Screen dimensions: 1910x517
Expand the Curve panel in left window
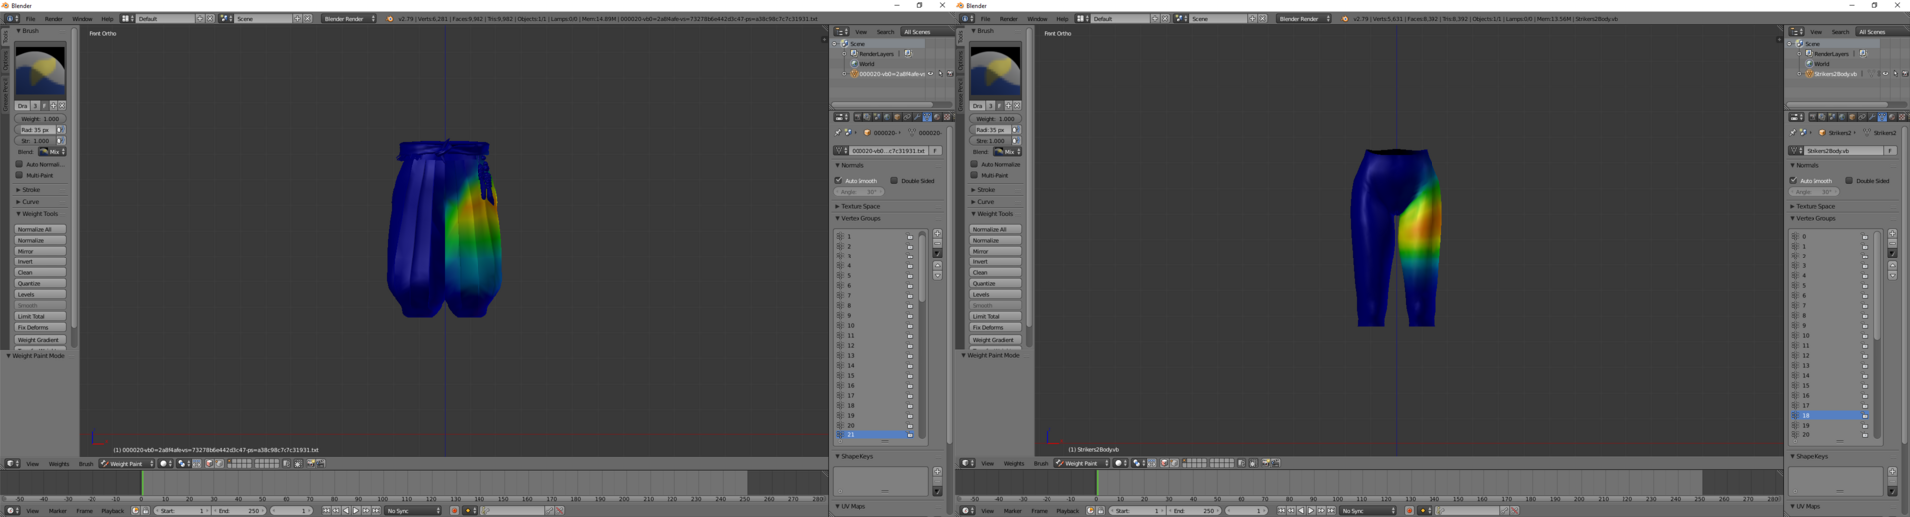click(x=31, y=201)
